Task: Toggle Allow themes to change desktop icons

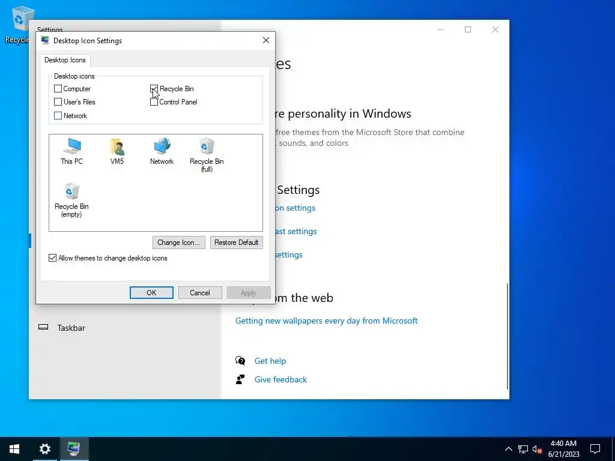Action: [53, 258]
